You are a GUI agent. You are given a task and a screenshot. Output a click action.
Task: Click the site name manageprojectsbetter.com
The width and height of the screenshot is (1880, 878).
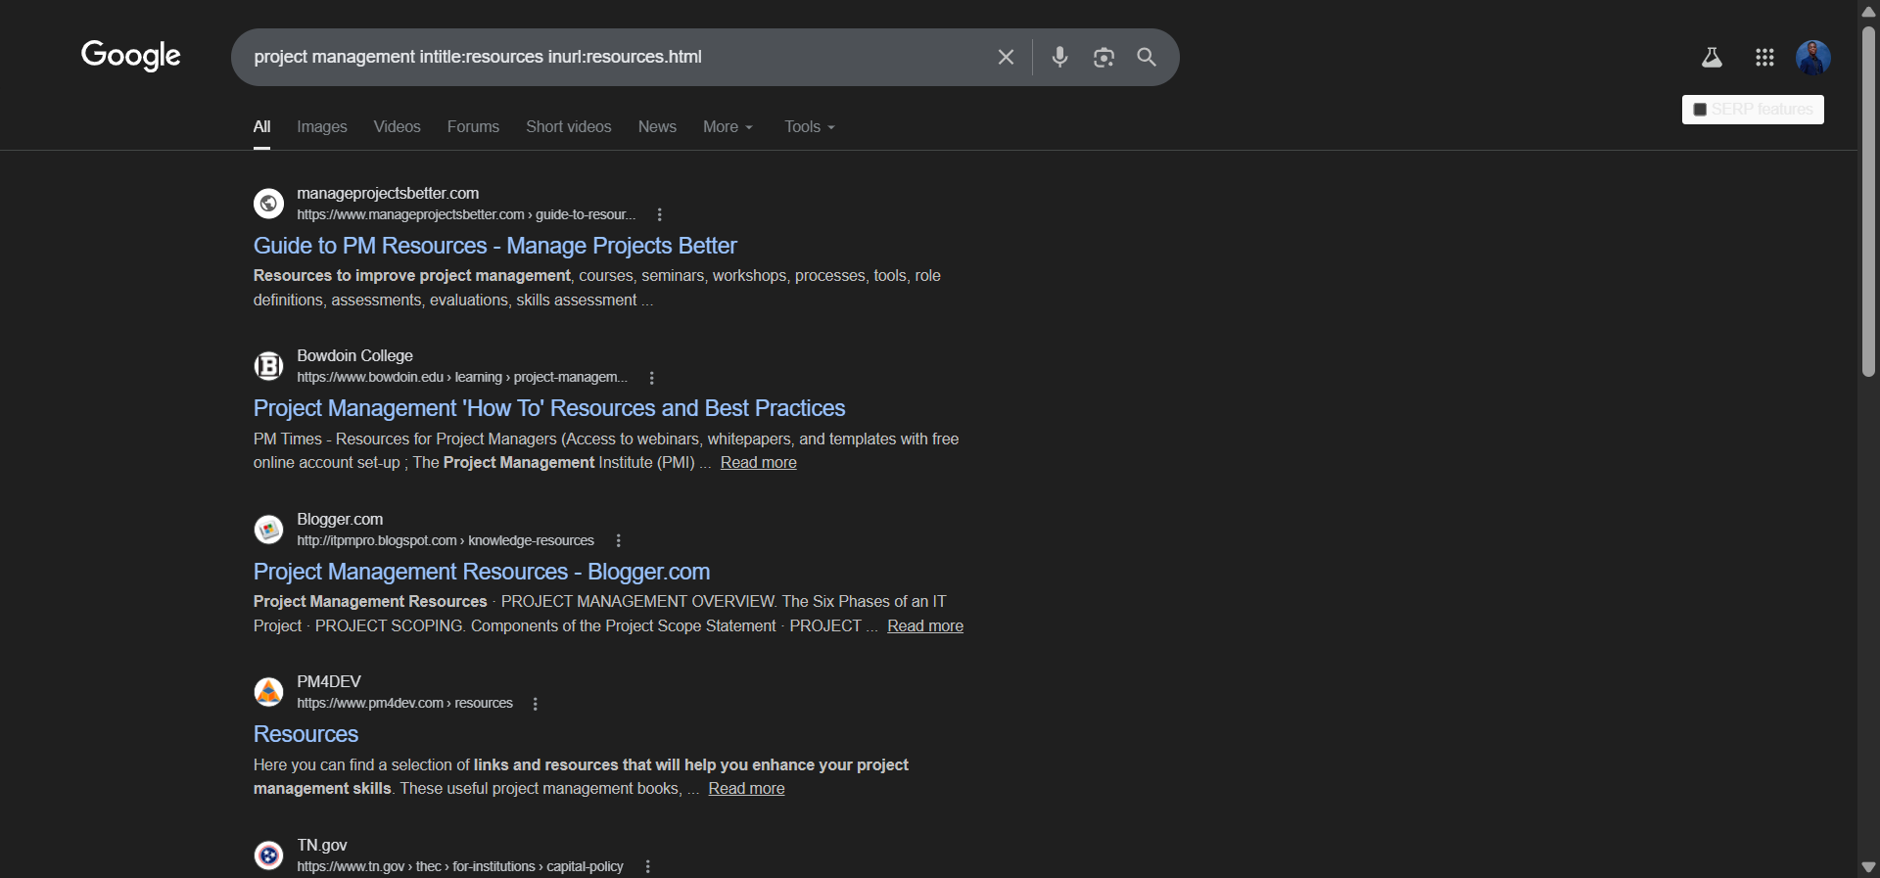(388, 194)
